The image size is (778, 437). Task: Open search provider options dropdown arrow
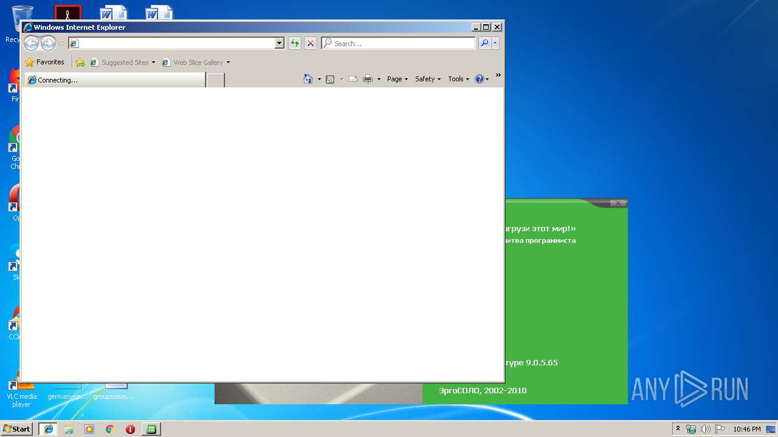coord(495,43)
